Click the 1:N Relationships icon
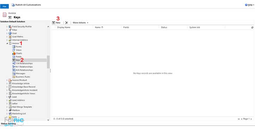Screen dimensions: 255x129 (x=14, y=63)
